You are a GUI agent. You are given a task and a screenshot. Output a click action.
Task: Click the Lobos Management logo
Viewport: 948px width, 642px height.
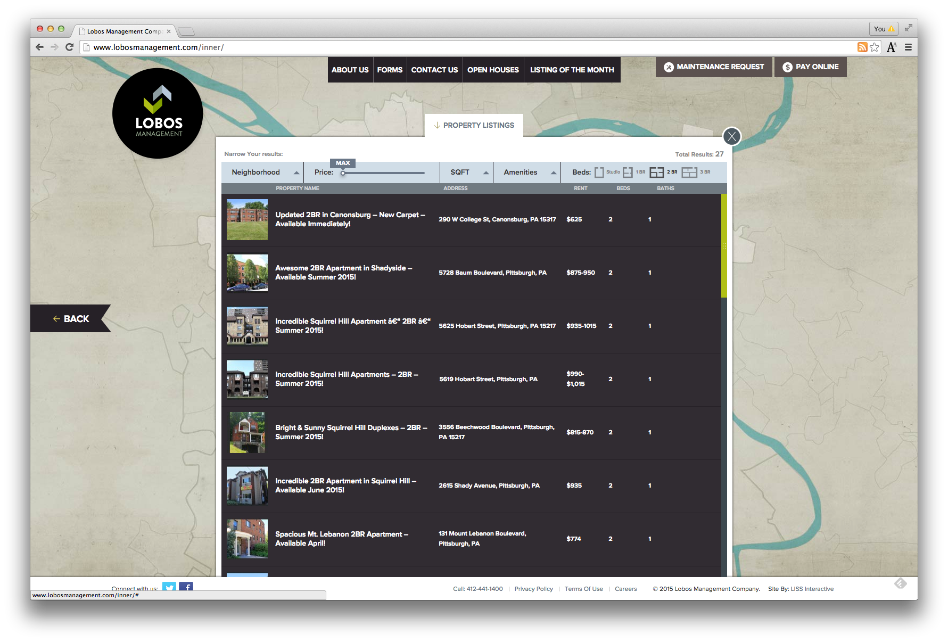click(158, 113)
